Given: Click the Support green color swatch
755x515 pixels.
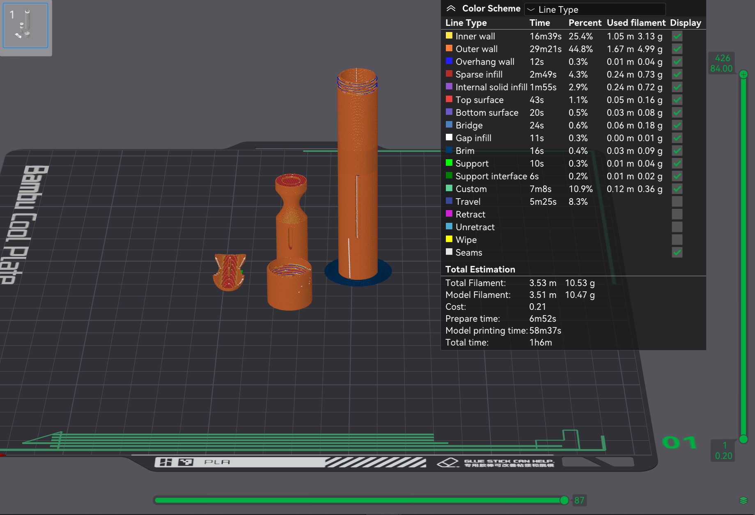Looking at the screenshot, I should [x=449, y=163].
